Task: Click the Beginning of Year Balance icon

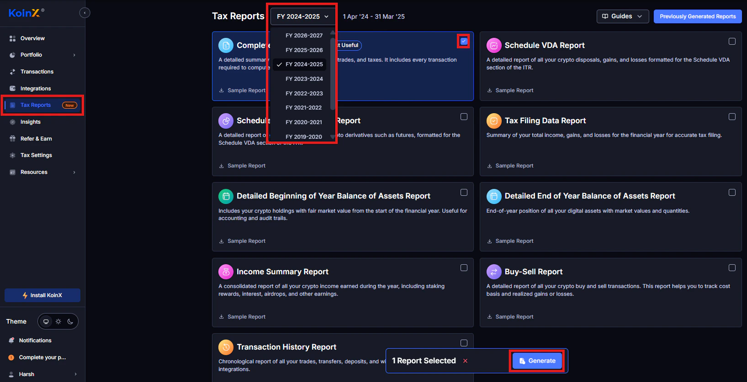Action: coord(226,196)
